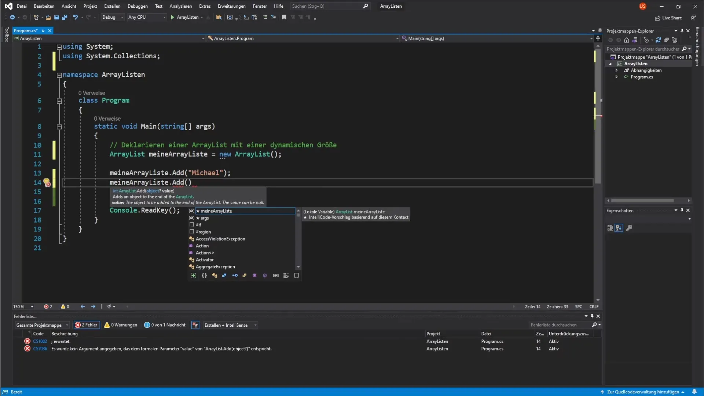The height and width of the screenshot is (396, 704).
Task: Open the Extras menu
Action: pos(205,6)
